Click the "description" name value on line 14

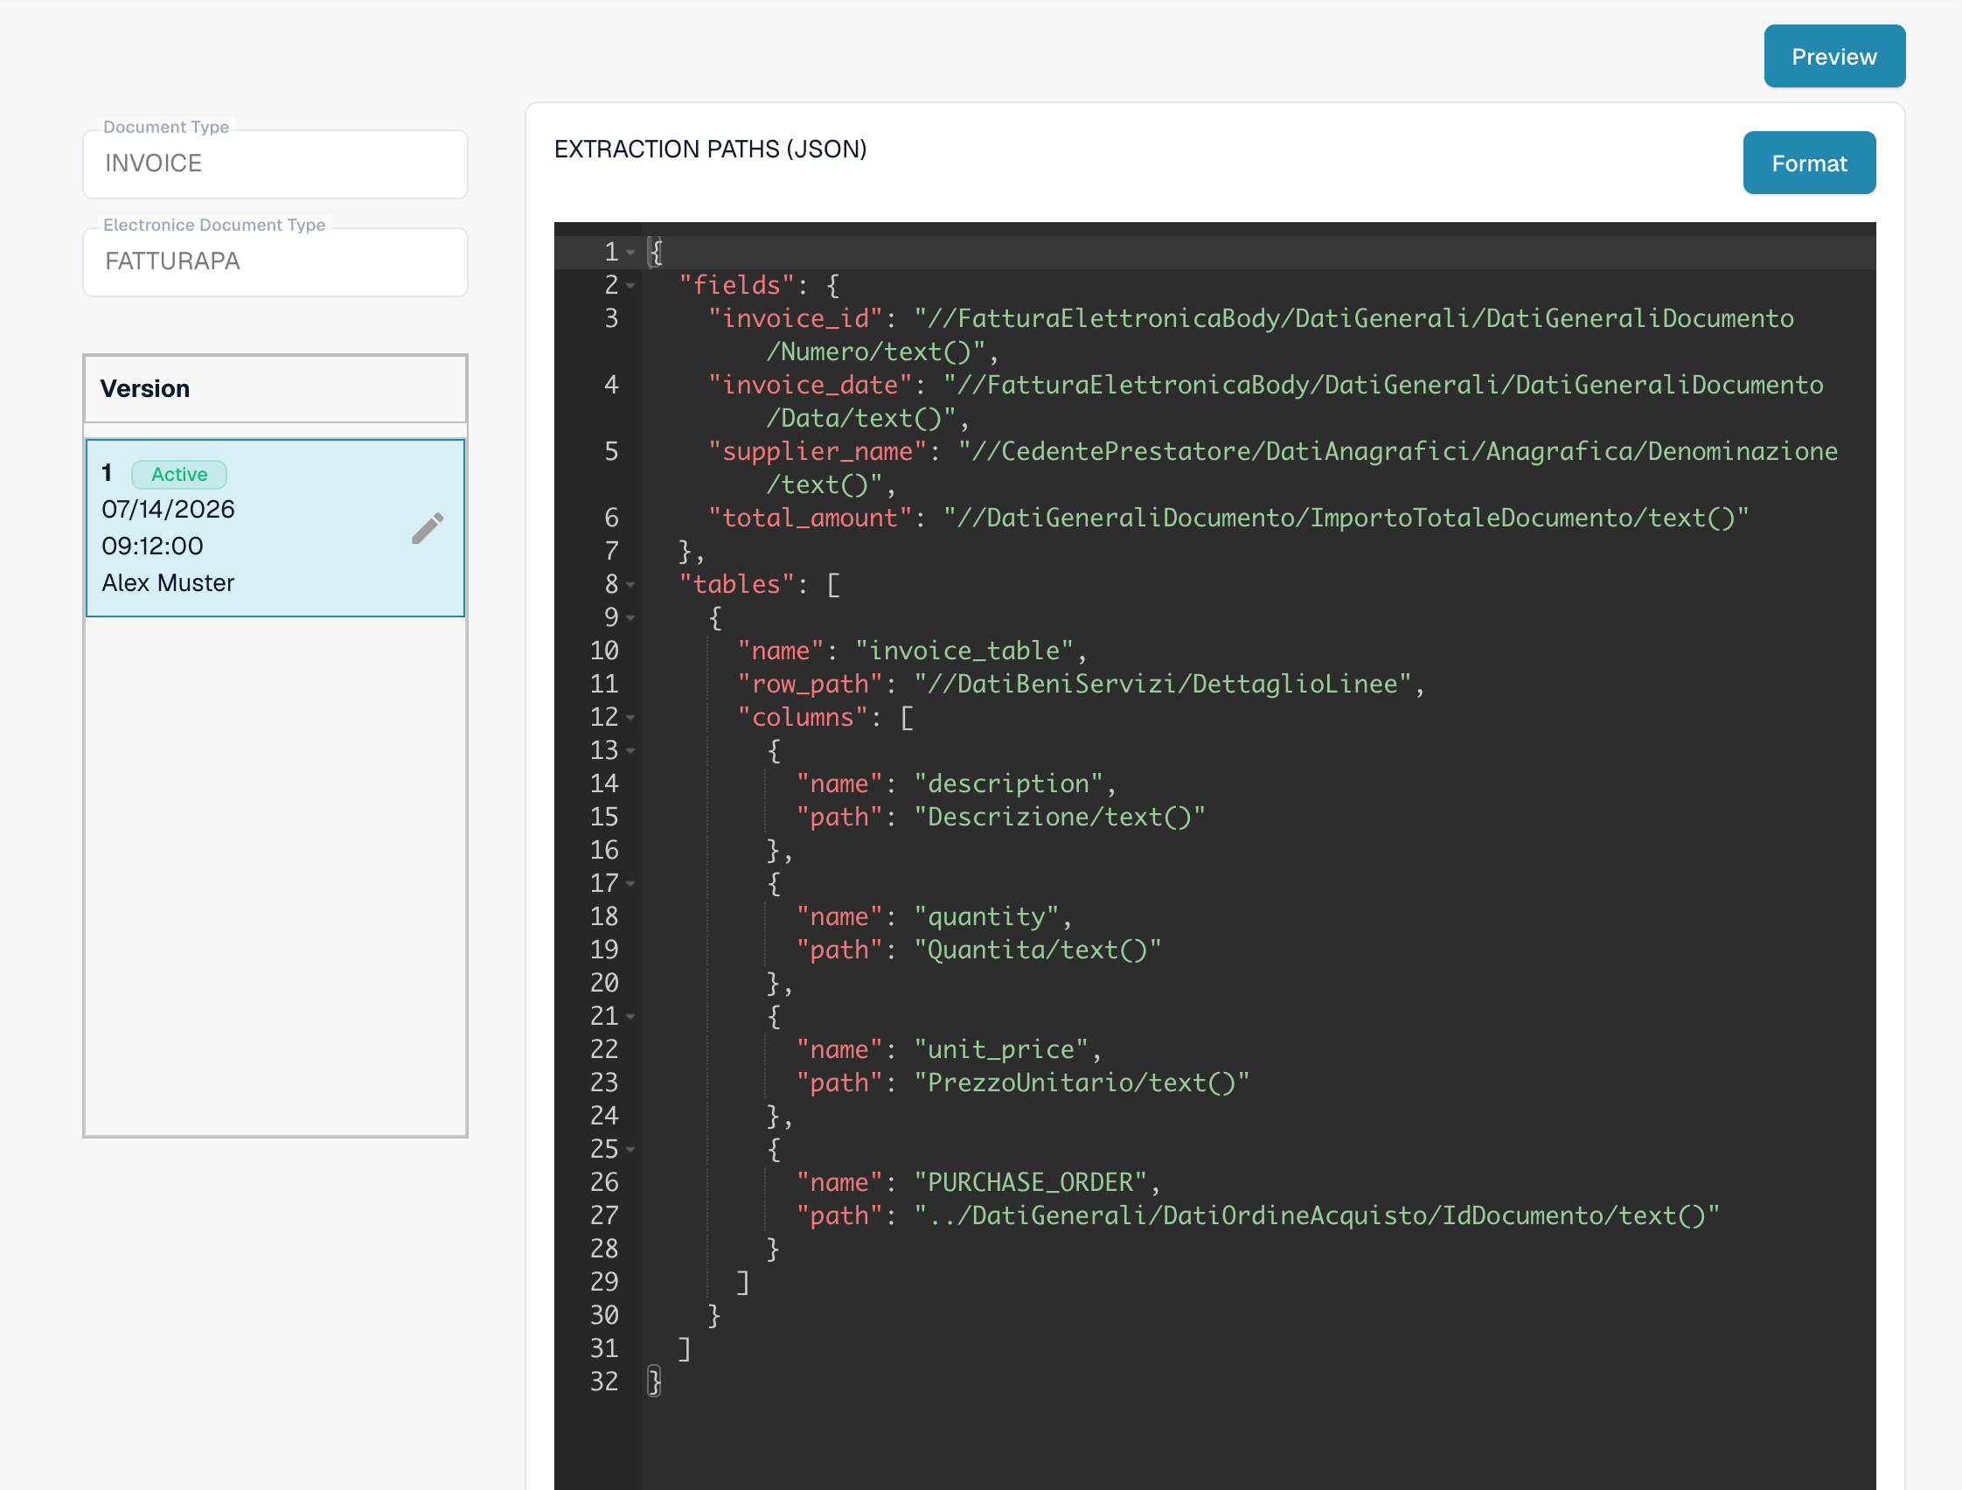(1008, 784)
